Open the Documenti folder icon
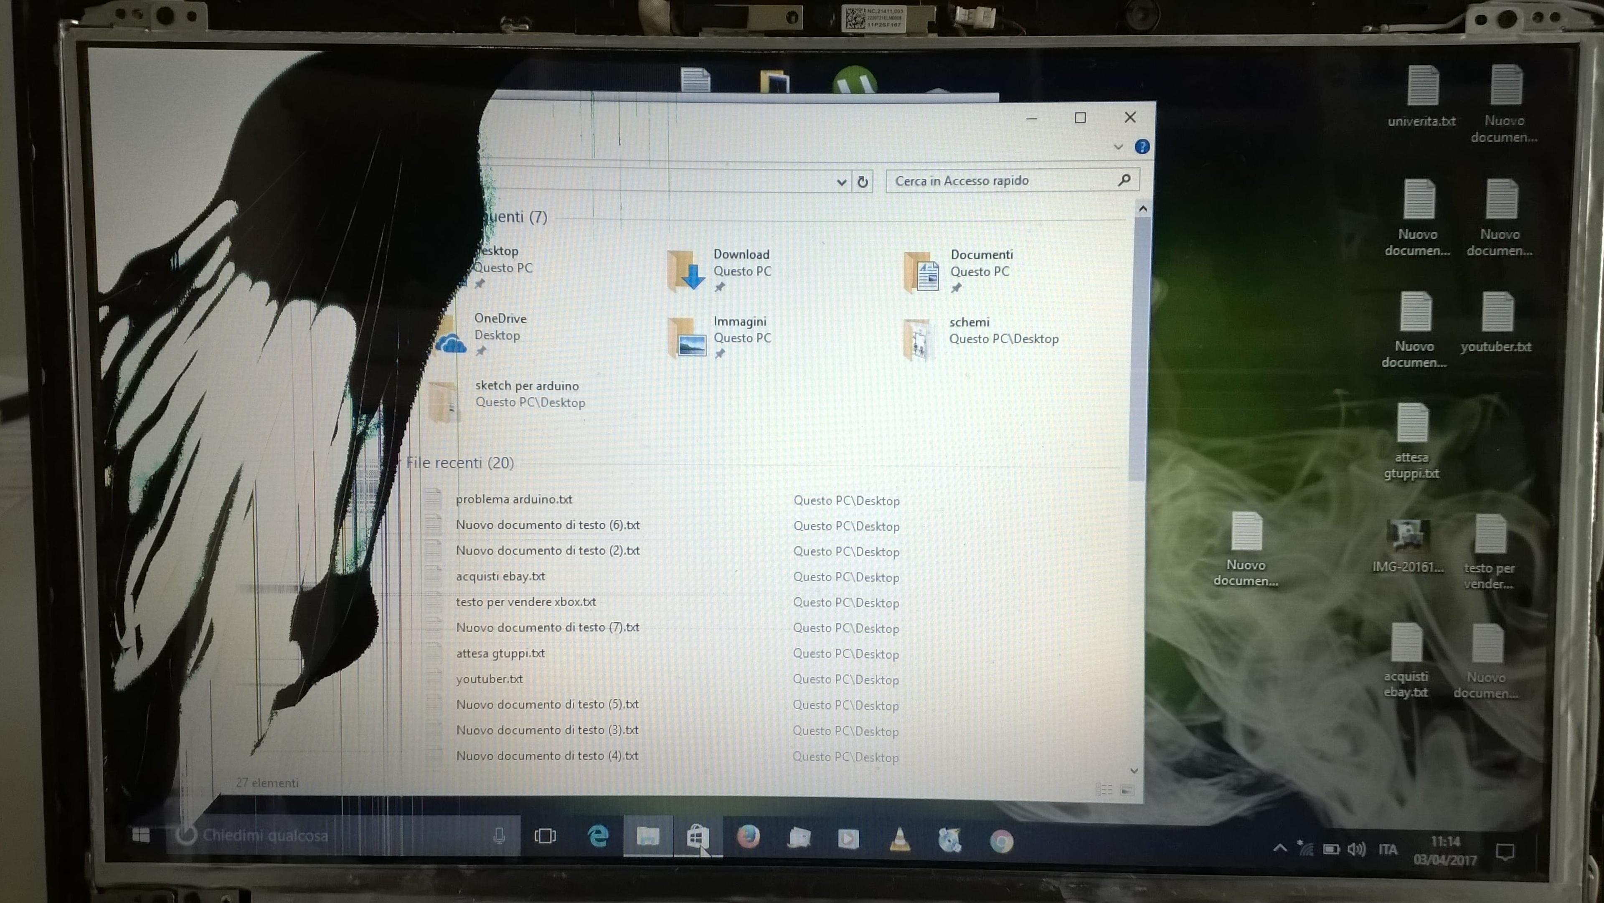 921,272
